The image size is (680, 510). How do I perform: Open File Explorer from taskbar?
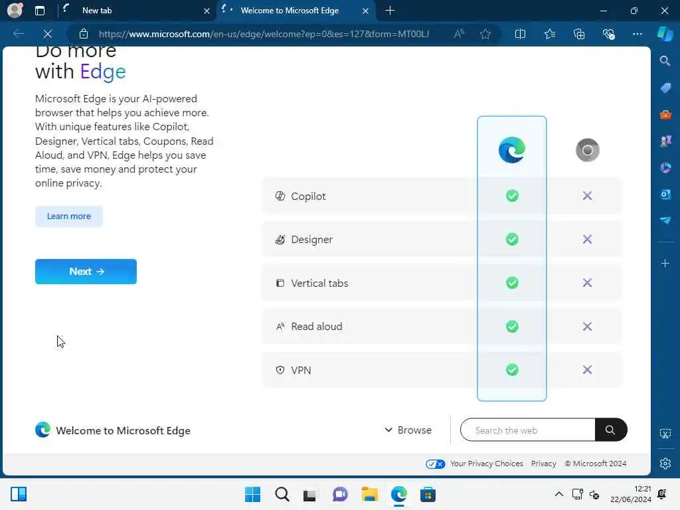coord(369,494)
